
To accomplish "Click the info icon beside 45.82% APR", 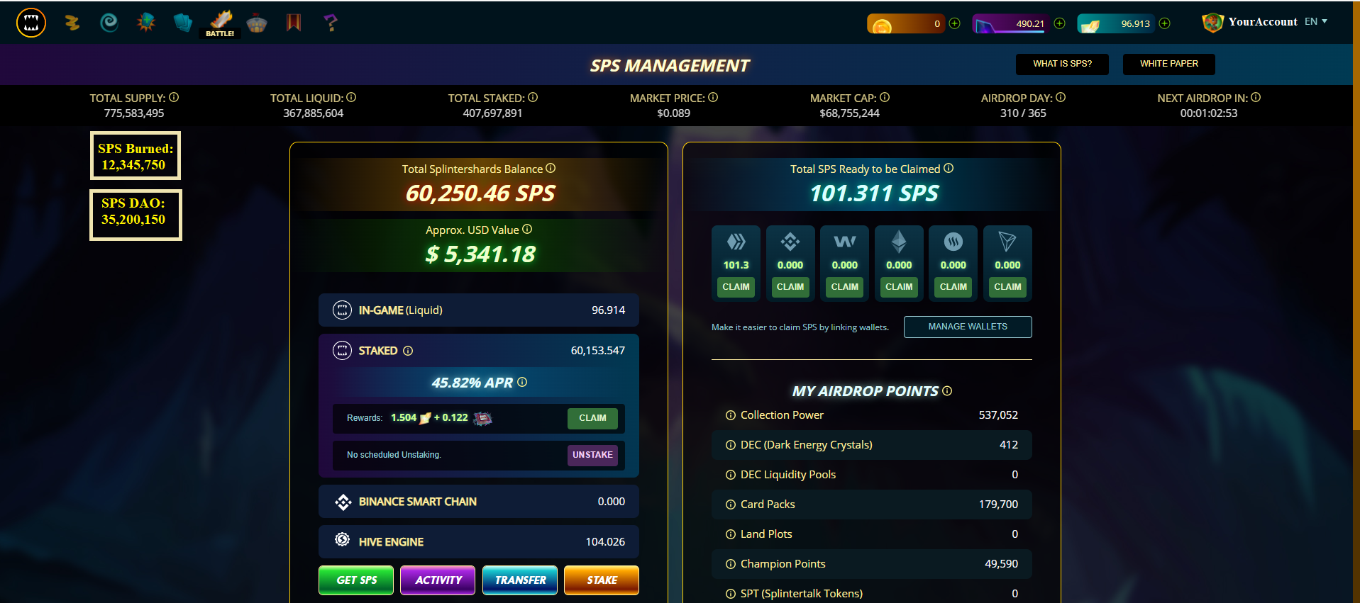I will click(522, 382).
